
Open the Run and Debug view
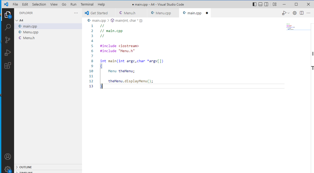(8, 53)
